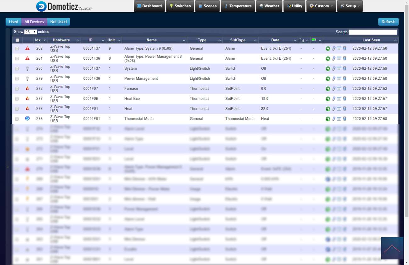Screen dimensions: 409x265
Task: Click green add-device arrow for Furnace row
Action: pos(328,89)
